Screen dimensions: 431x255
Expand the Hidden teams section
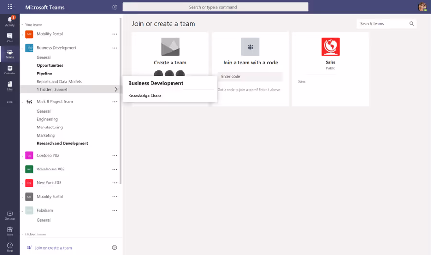(22, 234)
